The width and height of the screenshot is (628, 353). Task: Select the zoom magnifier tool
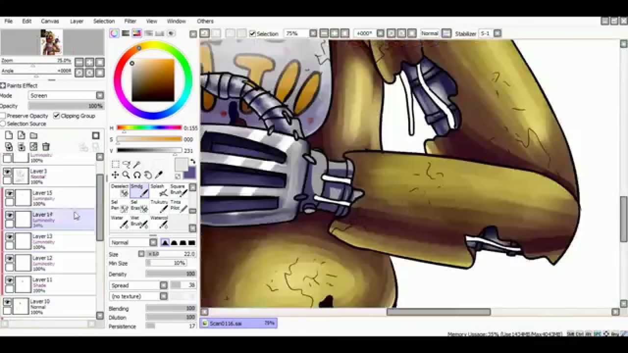coord(126,175)
